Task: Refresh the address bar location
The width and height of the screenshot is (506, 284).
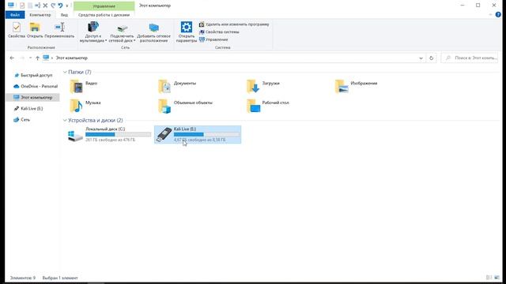Action: click(x=431, y=58)
